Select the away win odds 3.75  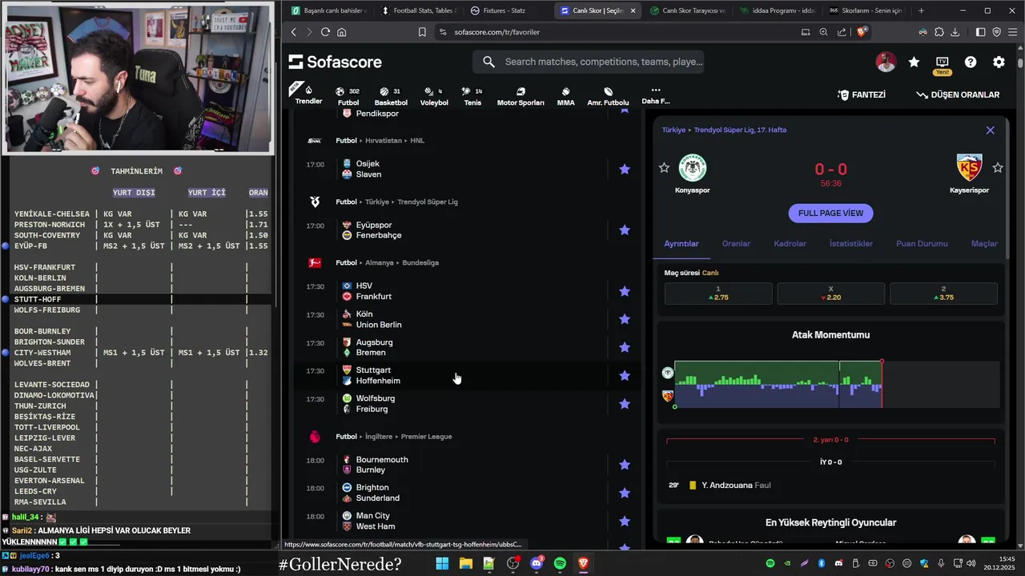click(x=943, y=294)
